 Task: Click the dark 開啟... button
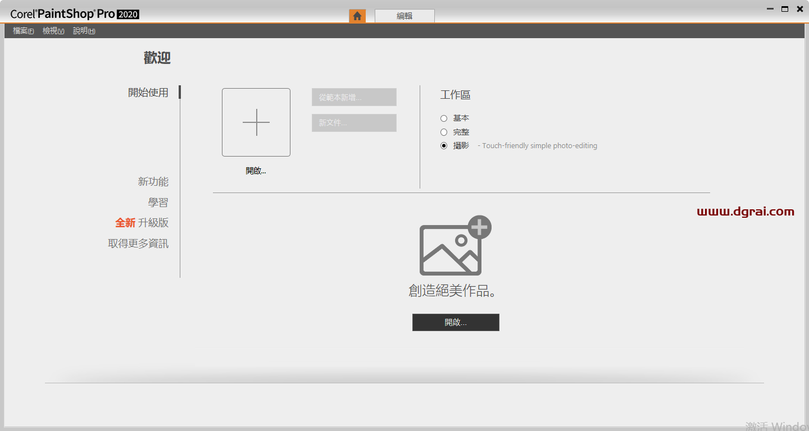(x=456, y=322)
